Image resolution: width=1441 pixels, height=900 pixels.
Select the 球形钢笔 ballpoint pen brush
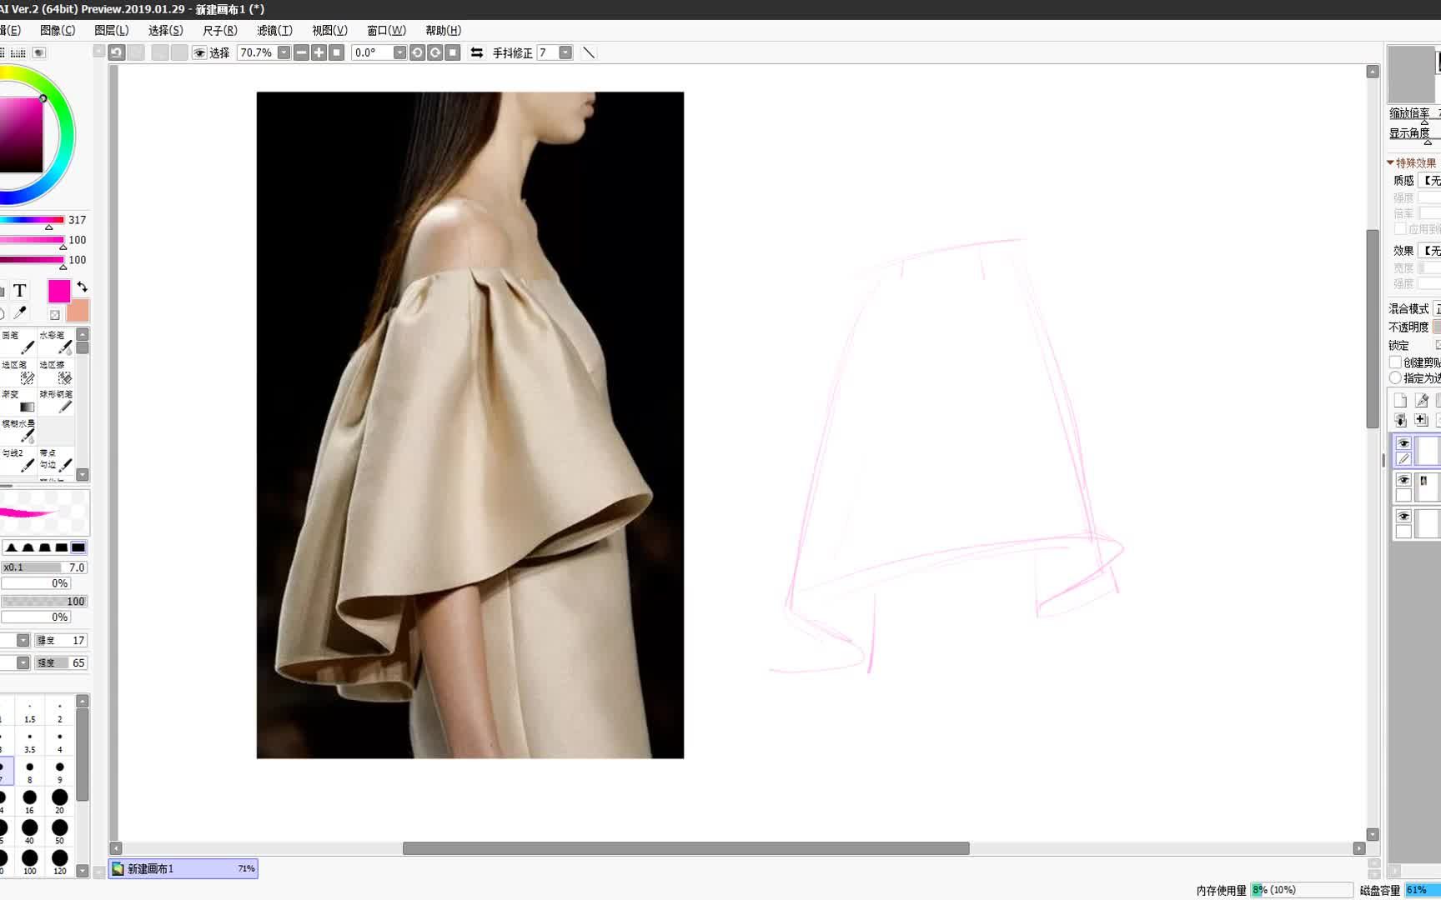(x=56, y=401)
